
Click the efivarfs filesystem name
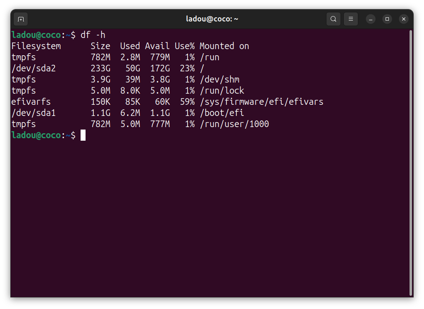pyautogui.click(x=31, y=102)
